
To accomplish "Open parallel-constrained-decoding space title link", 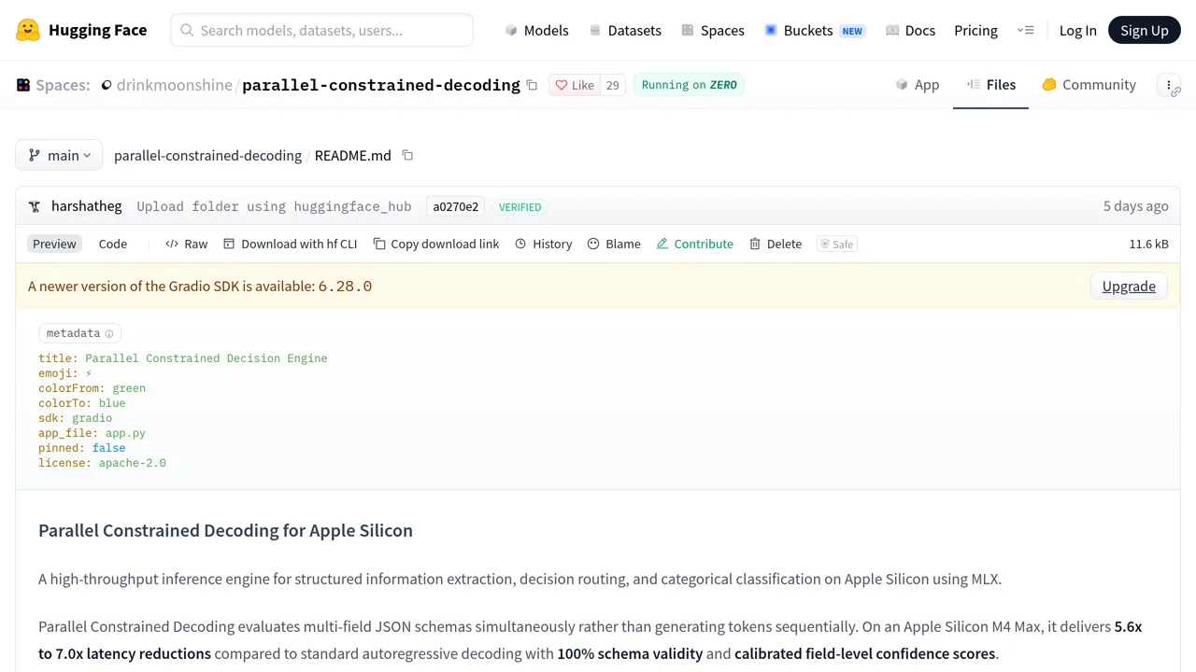I will pos(381,85).
